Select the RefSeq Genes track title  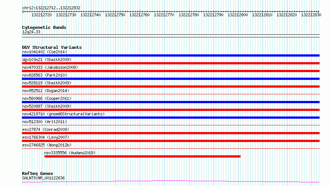tap(38, 173)
